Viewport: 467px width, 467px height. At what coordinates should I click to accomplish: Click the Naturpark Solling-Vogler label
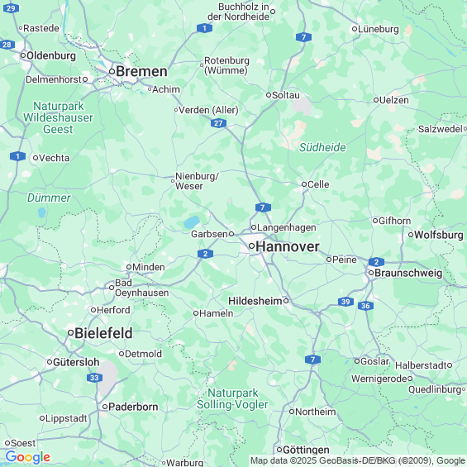(232, 398)
